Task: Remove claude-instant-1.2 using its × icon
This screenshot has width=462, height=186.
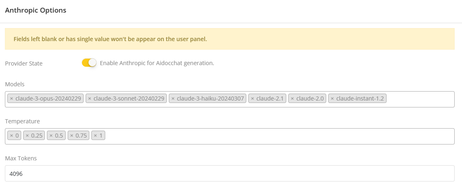Action: pyautogui.click(x=332, y=98)
